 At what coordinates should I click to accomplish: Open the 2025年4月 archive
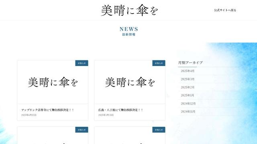point(188,71)
